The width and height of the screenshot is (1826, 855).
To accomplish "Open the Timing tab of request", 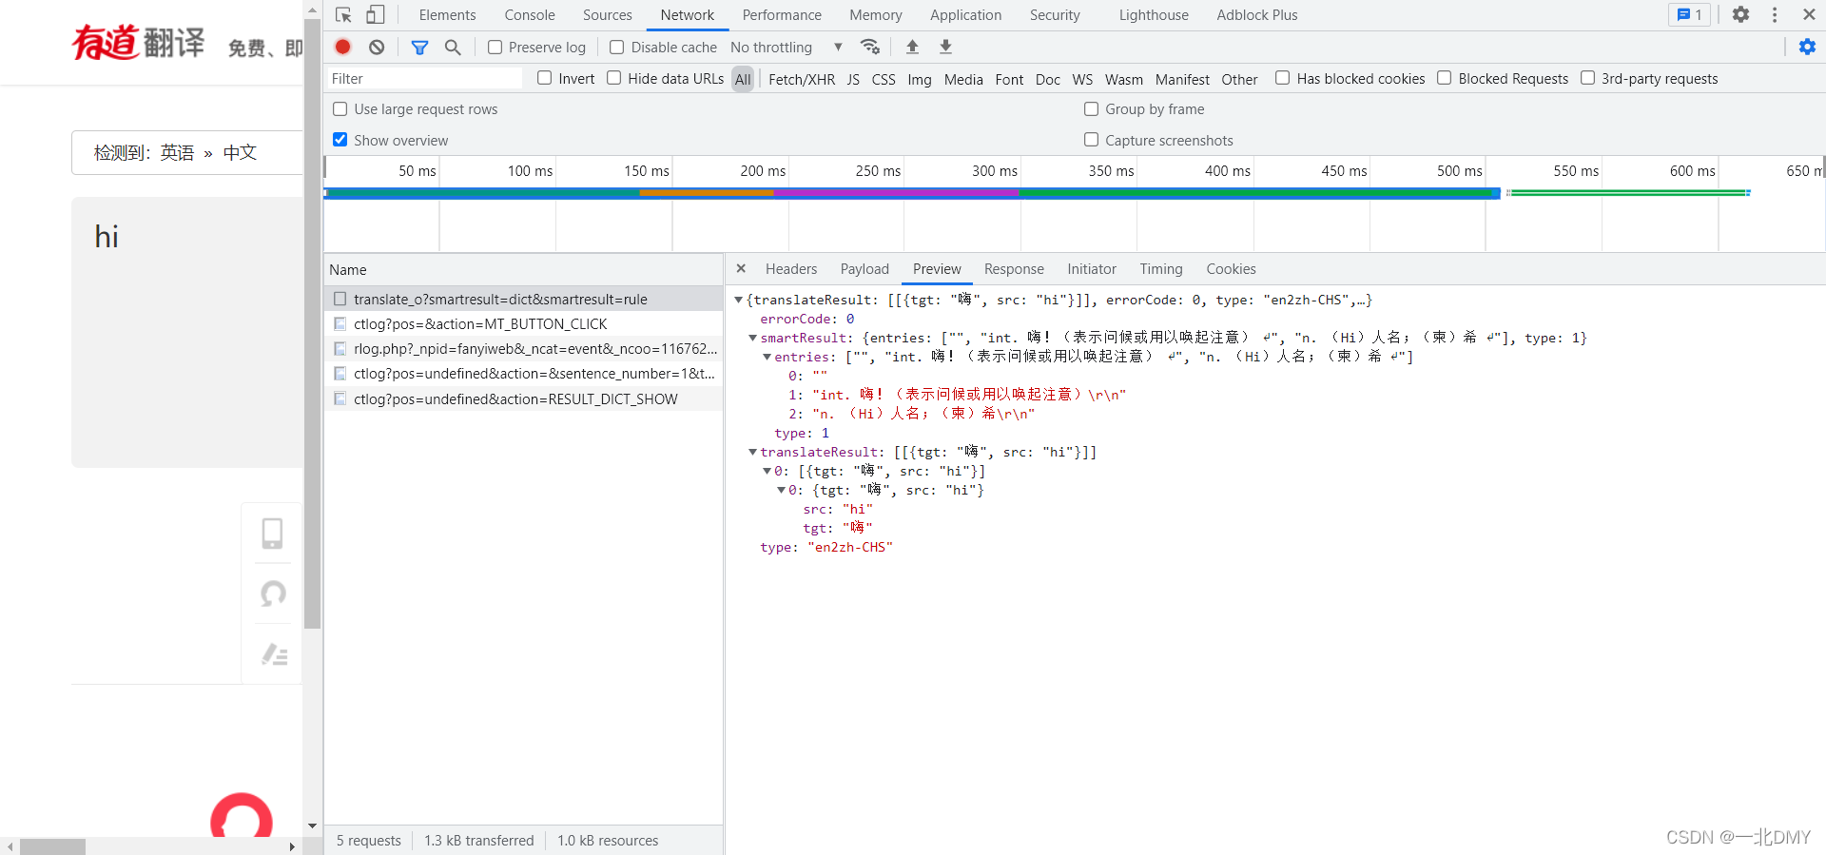I will pos(1161,269).
